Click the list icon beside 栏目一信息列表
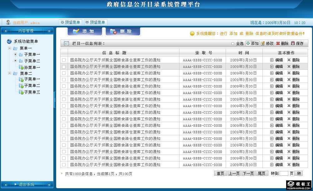The image size is (313, 191). (66, 43)
